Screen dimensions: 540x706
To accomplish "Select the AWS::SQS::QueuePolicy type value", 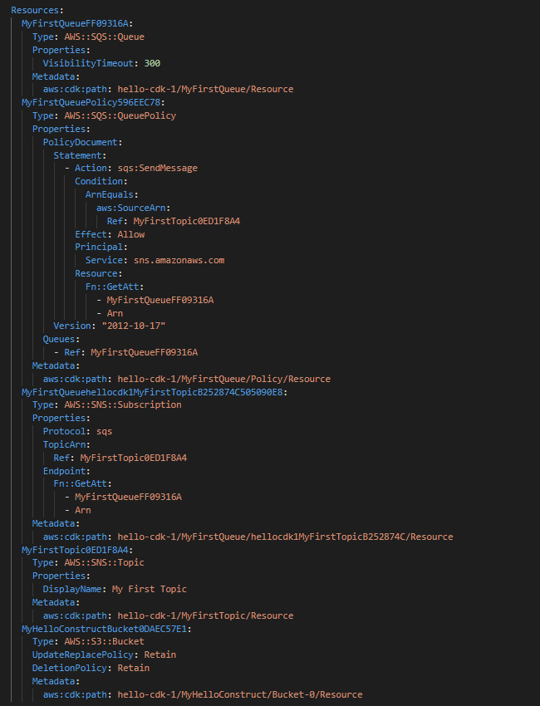I will (120, 115).
